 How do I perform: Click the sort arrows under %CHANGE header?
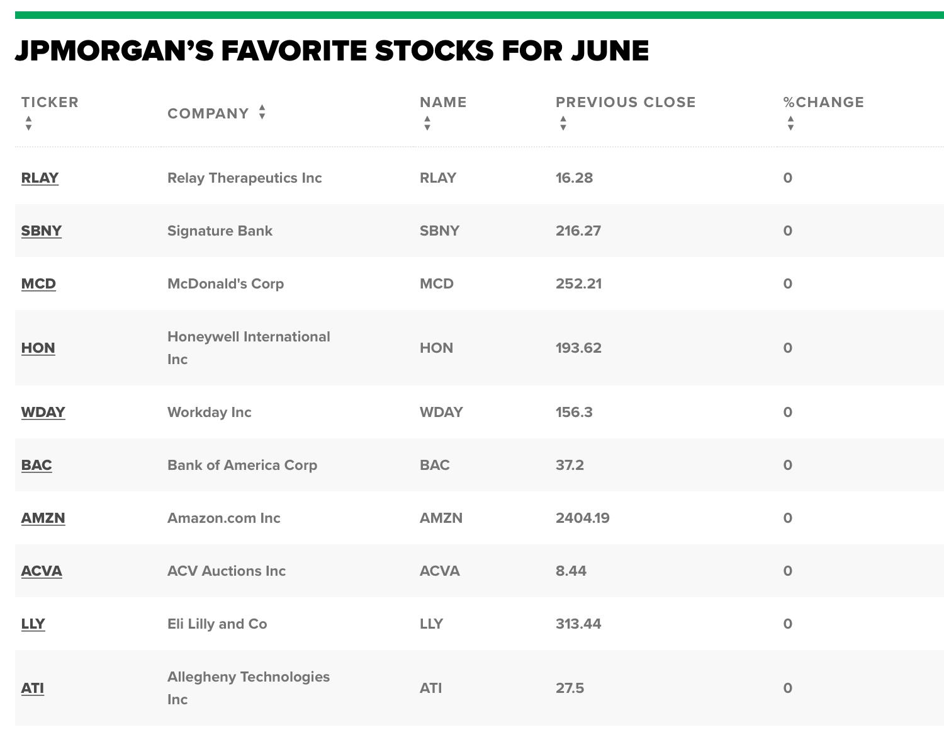790,123
